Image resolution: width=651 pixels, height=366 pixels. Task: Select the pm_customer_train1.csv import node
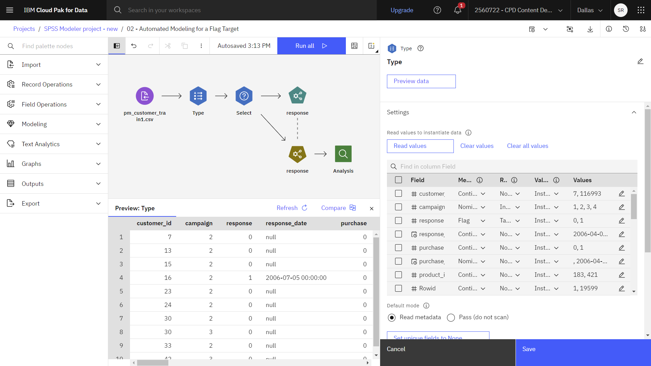pyautogui.click(x=145, y=96)
